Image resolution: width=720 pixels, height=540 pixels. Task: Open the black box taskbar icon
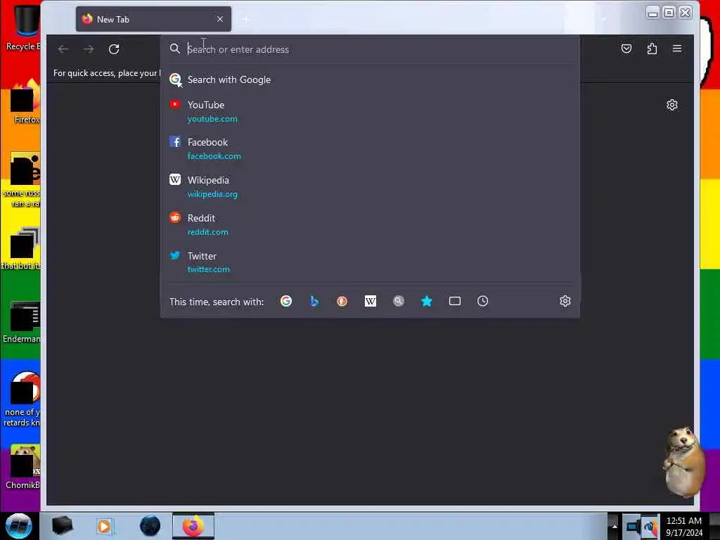pyautogui.click(x=62, y=526)
